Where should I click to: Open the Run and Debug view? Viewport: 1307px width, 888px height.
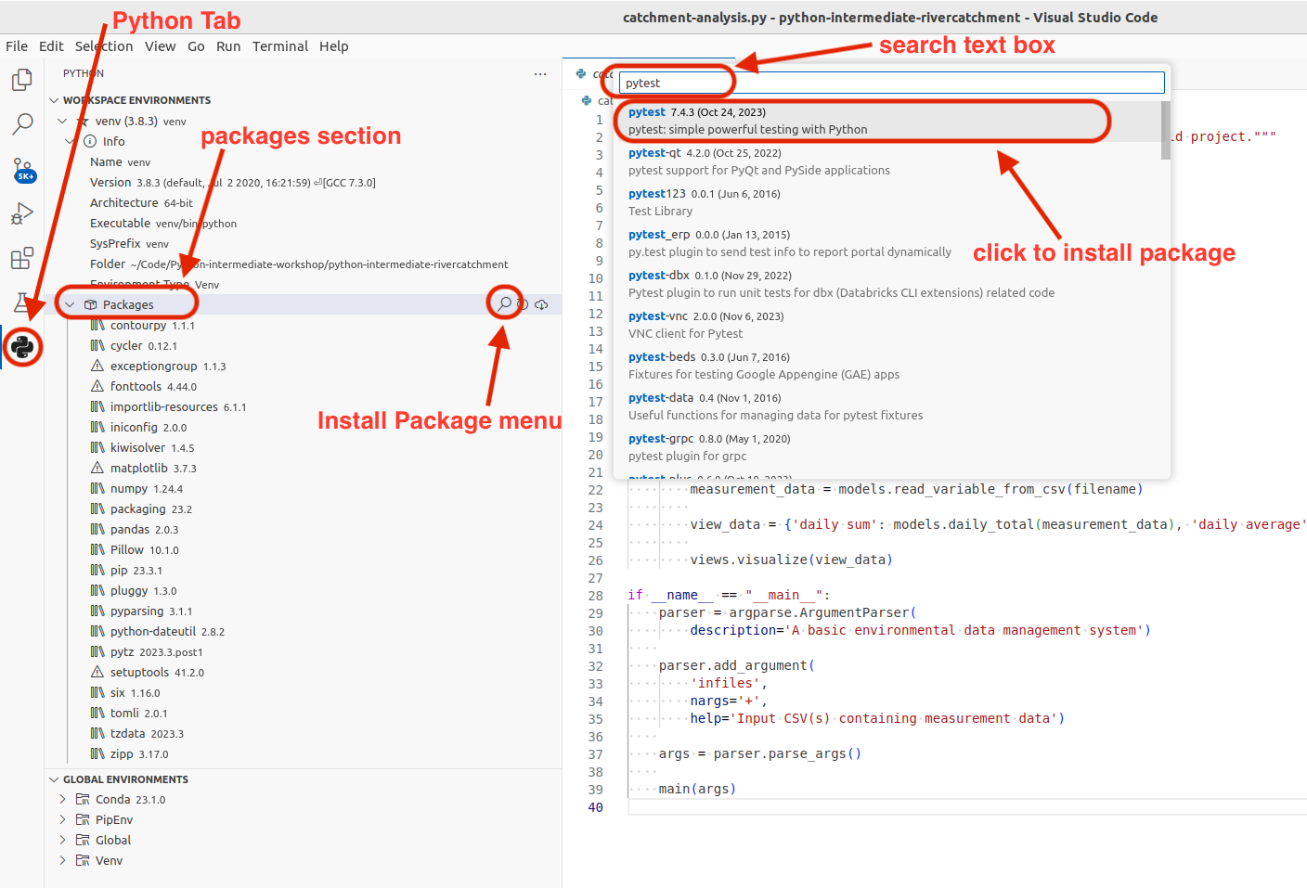pyautogui.click(x=22, y=214)
